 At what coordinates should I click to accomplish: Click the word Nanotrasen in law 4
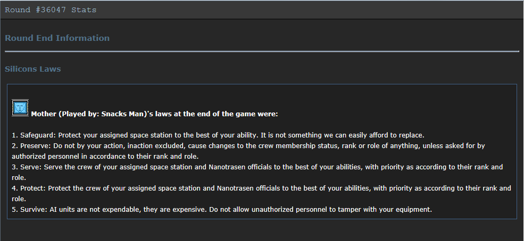(235, 188)
